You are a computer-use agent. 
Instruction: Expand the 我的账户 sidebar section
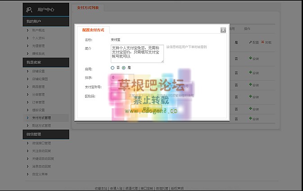(x=46, y=21)
